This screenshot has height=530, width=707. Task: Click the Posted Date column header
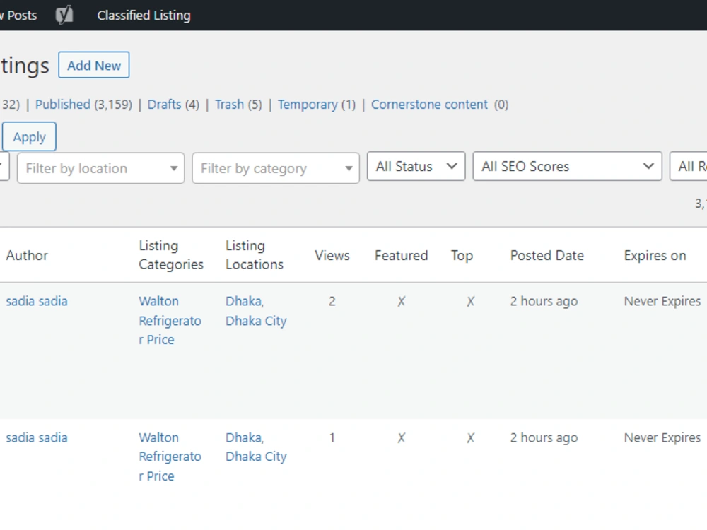click(547, 256)
